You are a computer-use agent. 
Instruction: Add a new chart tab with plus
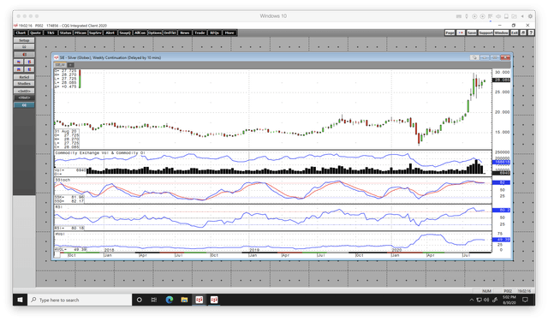coord(70,65)
